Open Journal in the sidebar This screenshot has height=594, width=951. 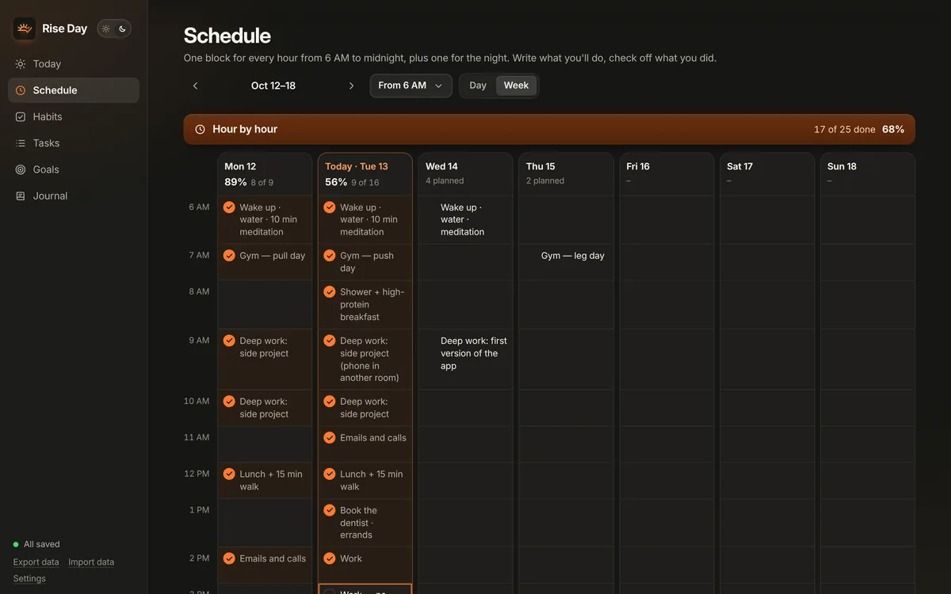click(x=74, y=196)
